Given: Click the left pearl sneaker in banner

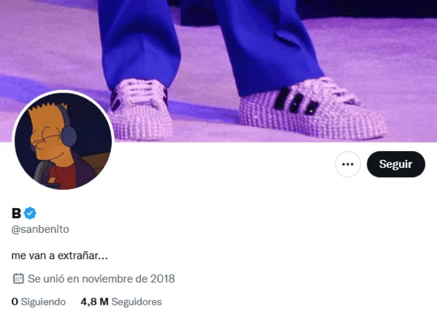Looking at the screenshot, I should click(142, 109).
